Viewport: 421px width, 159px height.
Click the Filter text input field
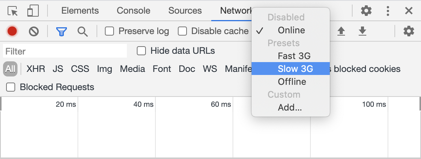pyautogui.click(x=65, y=51)
